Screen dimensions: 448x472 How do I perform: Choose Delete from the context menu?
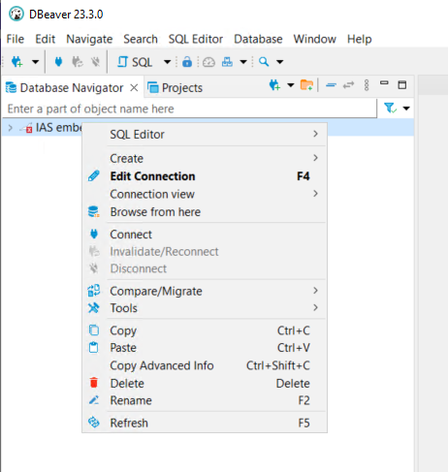(205, 384)
